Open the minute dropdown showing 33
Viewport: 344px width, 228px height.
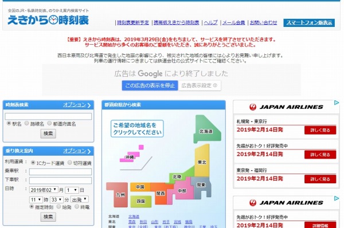pos(57,199)
